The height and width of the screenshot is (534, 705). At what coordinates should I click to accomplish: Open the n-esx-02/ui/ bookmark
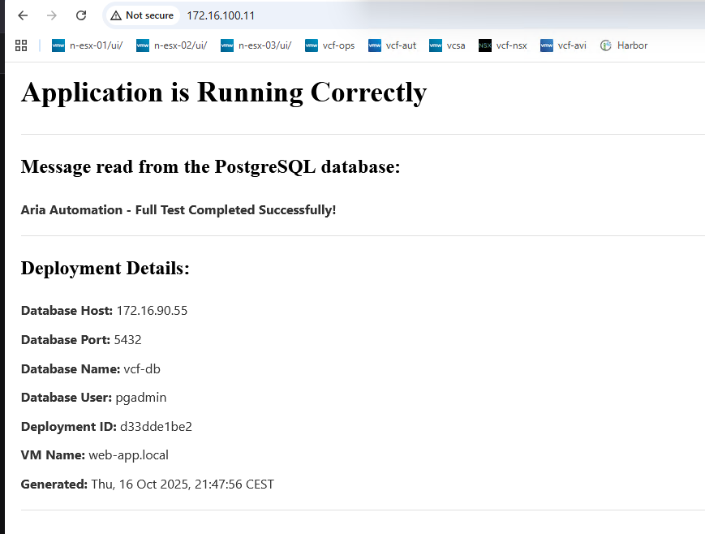pos(172,45)
